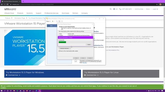Click the browser forward arrow
Viewport: 165px width, 92px height.
tap(5, 5)
